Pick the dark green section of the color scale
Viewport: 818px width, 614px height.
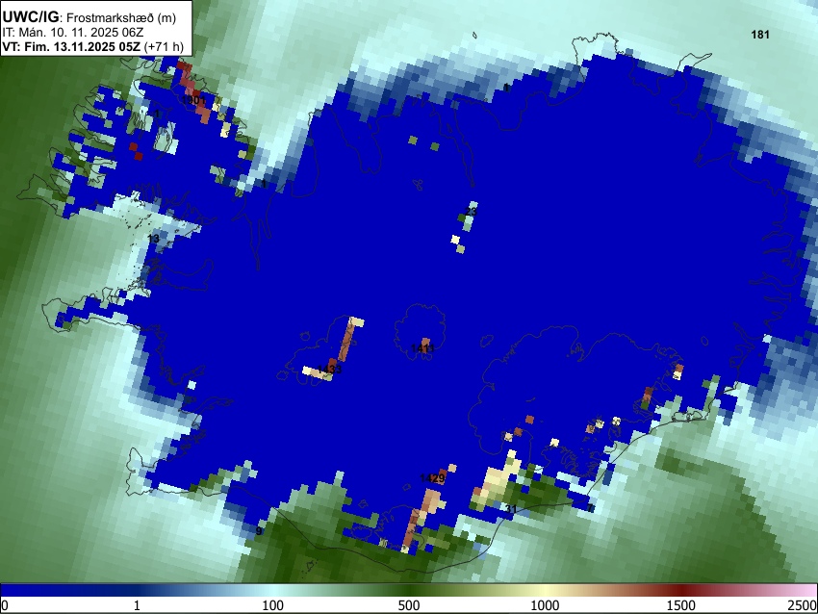(408, 590)
